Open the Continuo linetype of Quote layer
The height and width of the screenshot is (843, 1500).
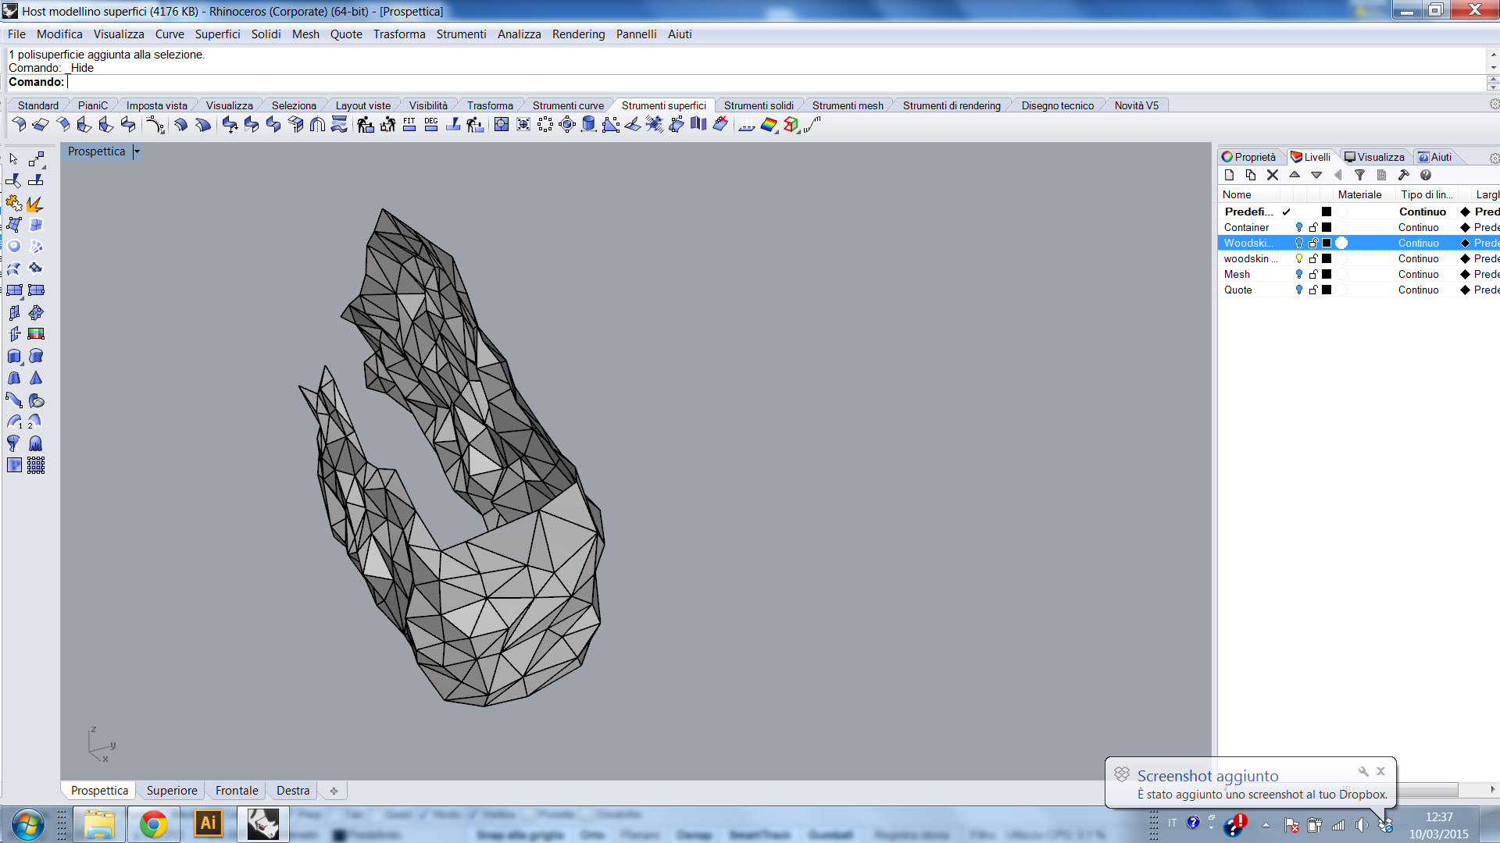point(1418,290)
